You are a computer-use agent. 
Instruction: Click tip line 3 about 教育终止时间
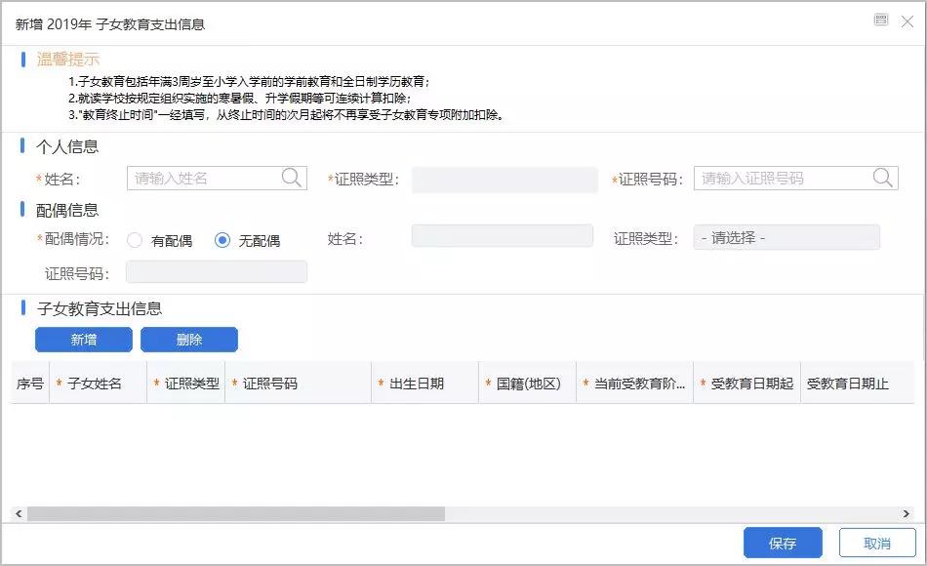(286, 115)
